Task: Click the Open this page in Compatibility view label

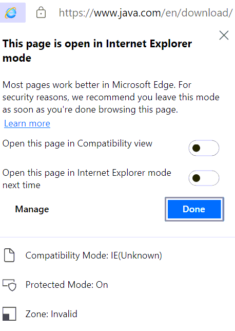Action: [77, 143]
